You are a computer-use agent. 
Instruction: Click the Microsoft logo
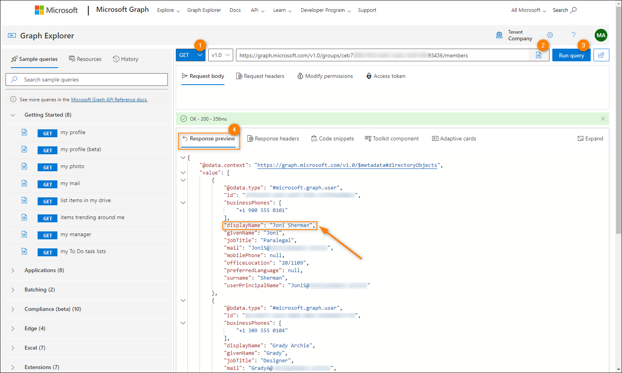pyautogui.click(x=56, y=10)
